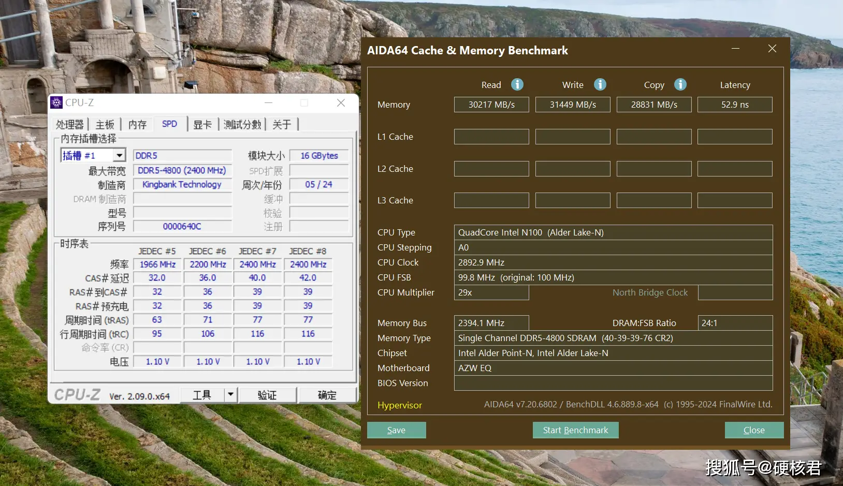Click the DRAM:FSB Ratio value 24:1

pos(735,323)
